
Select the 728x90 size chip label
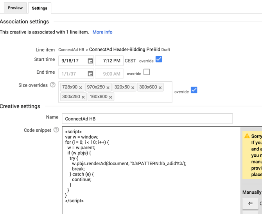point(70,87)
